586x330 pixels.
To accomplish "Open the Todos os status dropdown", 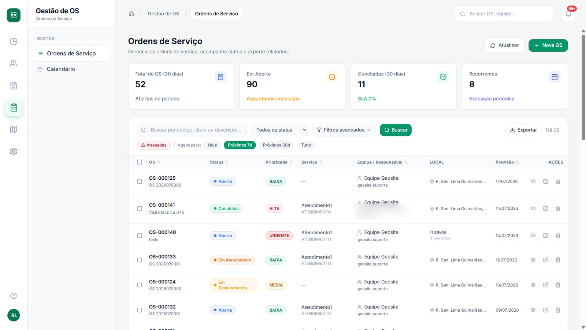I will pyautogui.click(x=279, y=130).
